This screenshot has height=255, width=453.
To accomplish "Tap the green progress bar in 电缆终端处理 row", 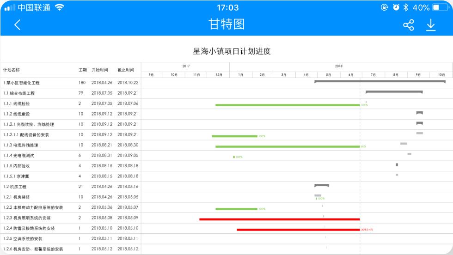I will [288, 147].
